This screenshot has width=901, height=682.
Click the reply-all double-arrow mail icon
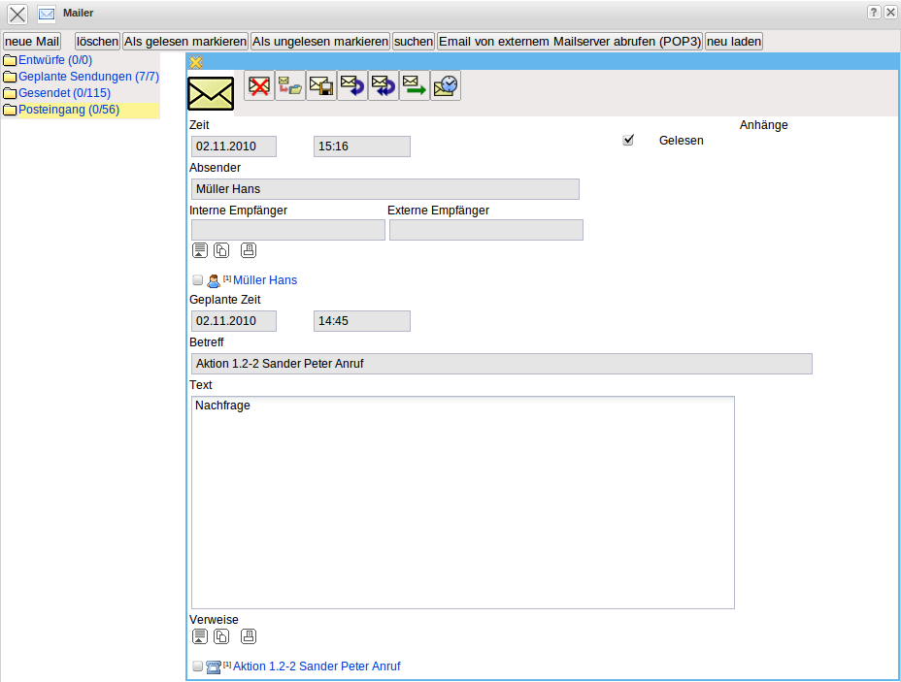[x=384, y=85]
